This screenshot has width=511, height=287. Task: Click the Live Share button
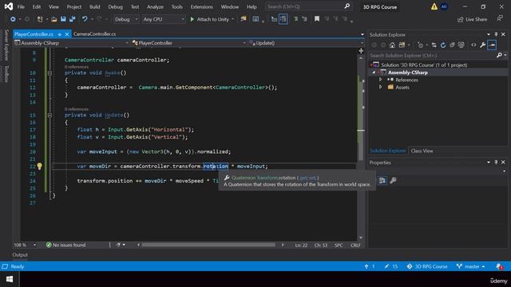coord(472,19)
